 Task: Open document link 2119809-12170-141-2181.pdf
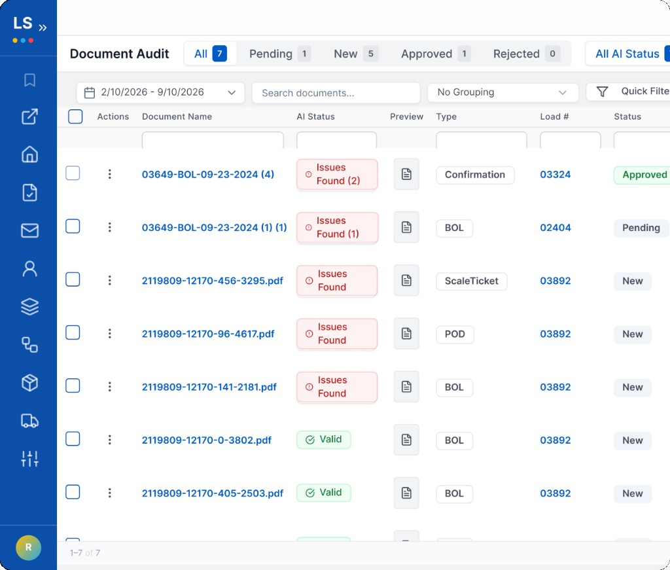(209, 387)
